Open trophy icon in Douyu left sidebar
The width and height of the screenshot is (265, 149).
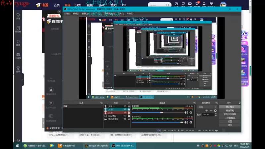click(x=18, y=68)
